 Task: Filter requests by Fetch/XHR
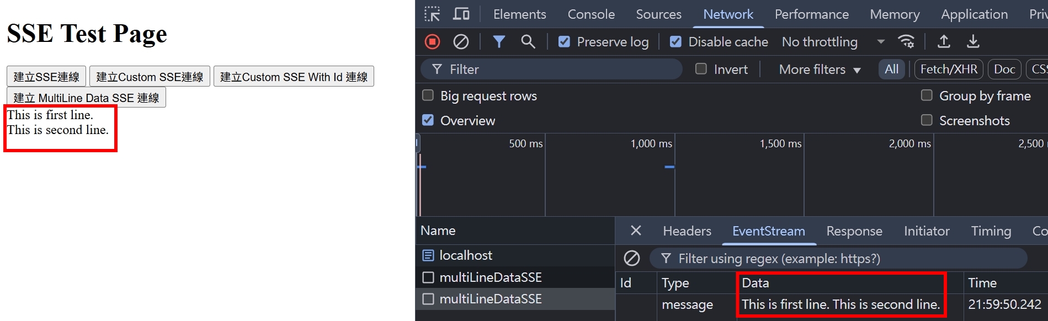(949, 69)
